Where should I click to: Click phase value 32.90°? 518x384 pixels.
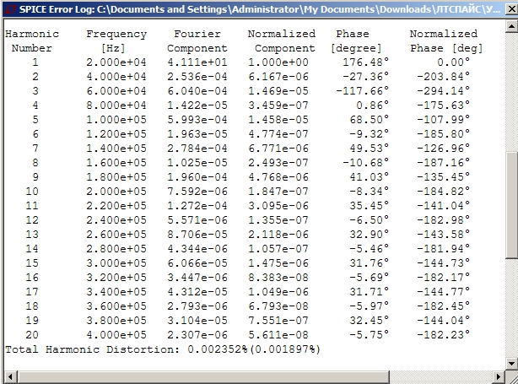369,235
